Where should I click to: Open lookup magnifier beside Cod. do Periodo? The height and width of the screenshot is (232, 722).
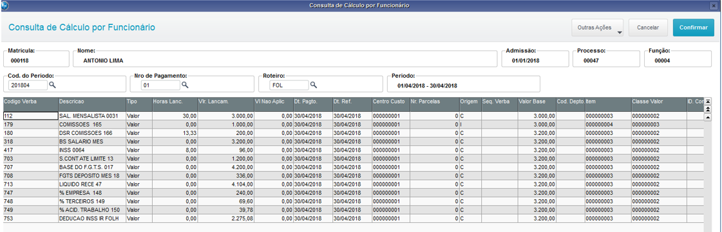pyautogui.click(x=53, y=85)
